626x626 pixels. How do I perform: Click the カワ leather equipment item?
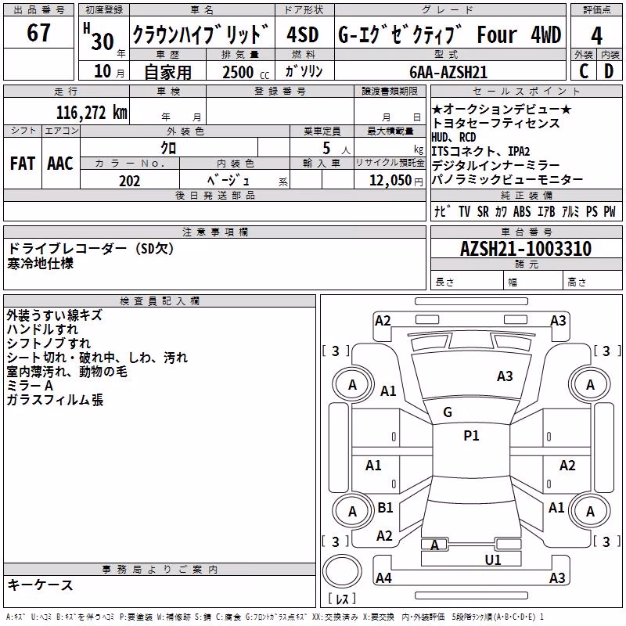point(502,211)
